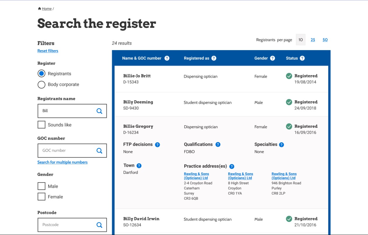Enable the Sounds like checkbox
This screenshot has height=235, width=368.
41,125
